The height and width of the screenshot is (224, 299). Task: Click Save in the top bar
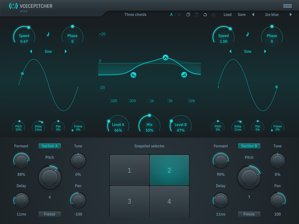pos(242,15)
